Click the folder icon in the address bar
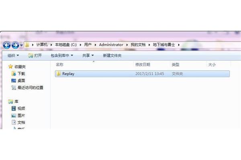The width and height of the screenshot is (241, 160). (27, 45)
